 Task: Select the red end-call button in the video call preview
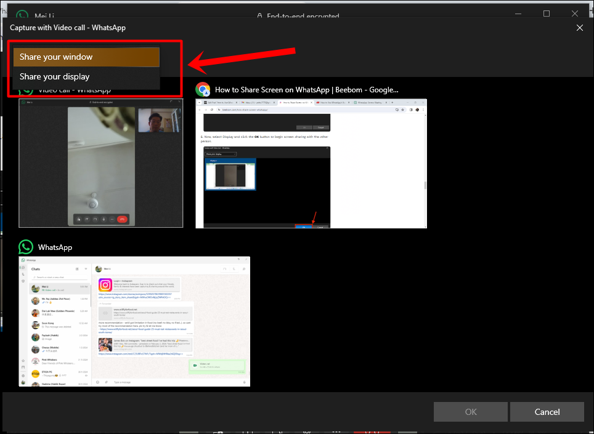[122, 219]
